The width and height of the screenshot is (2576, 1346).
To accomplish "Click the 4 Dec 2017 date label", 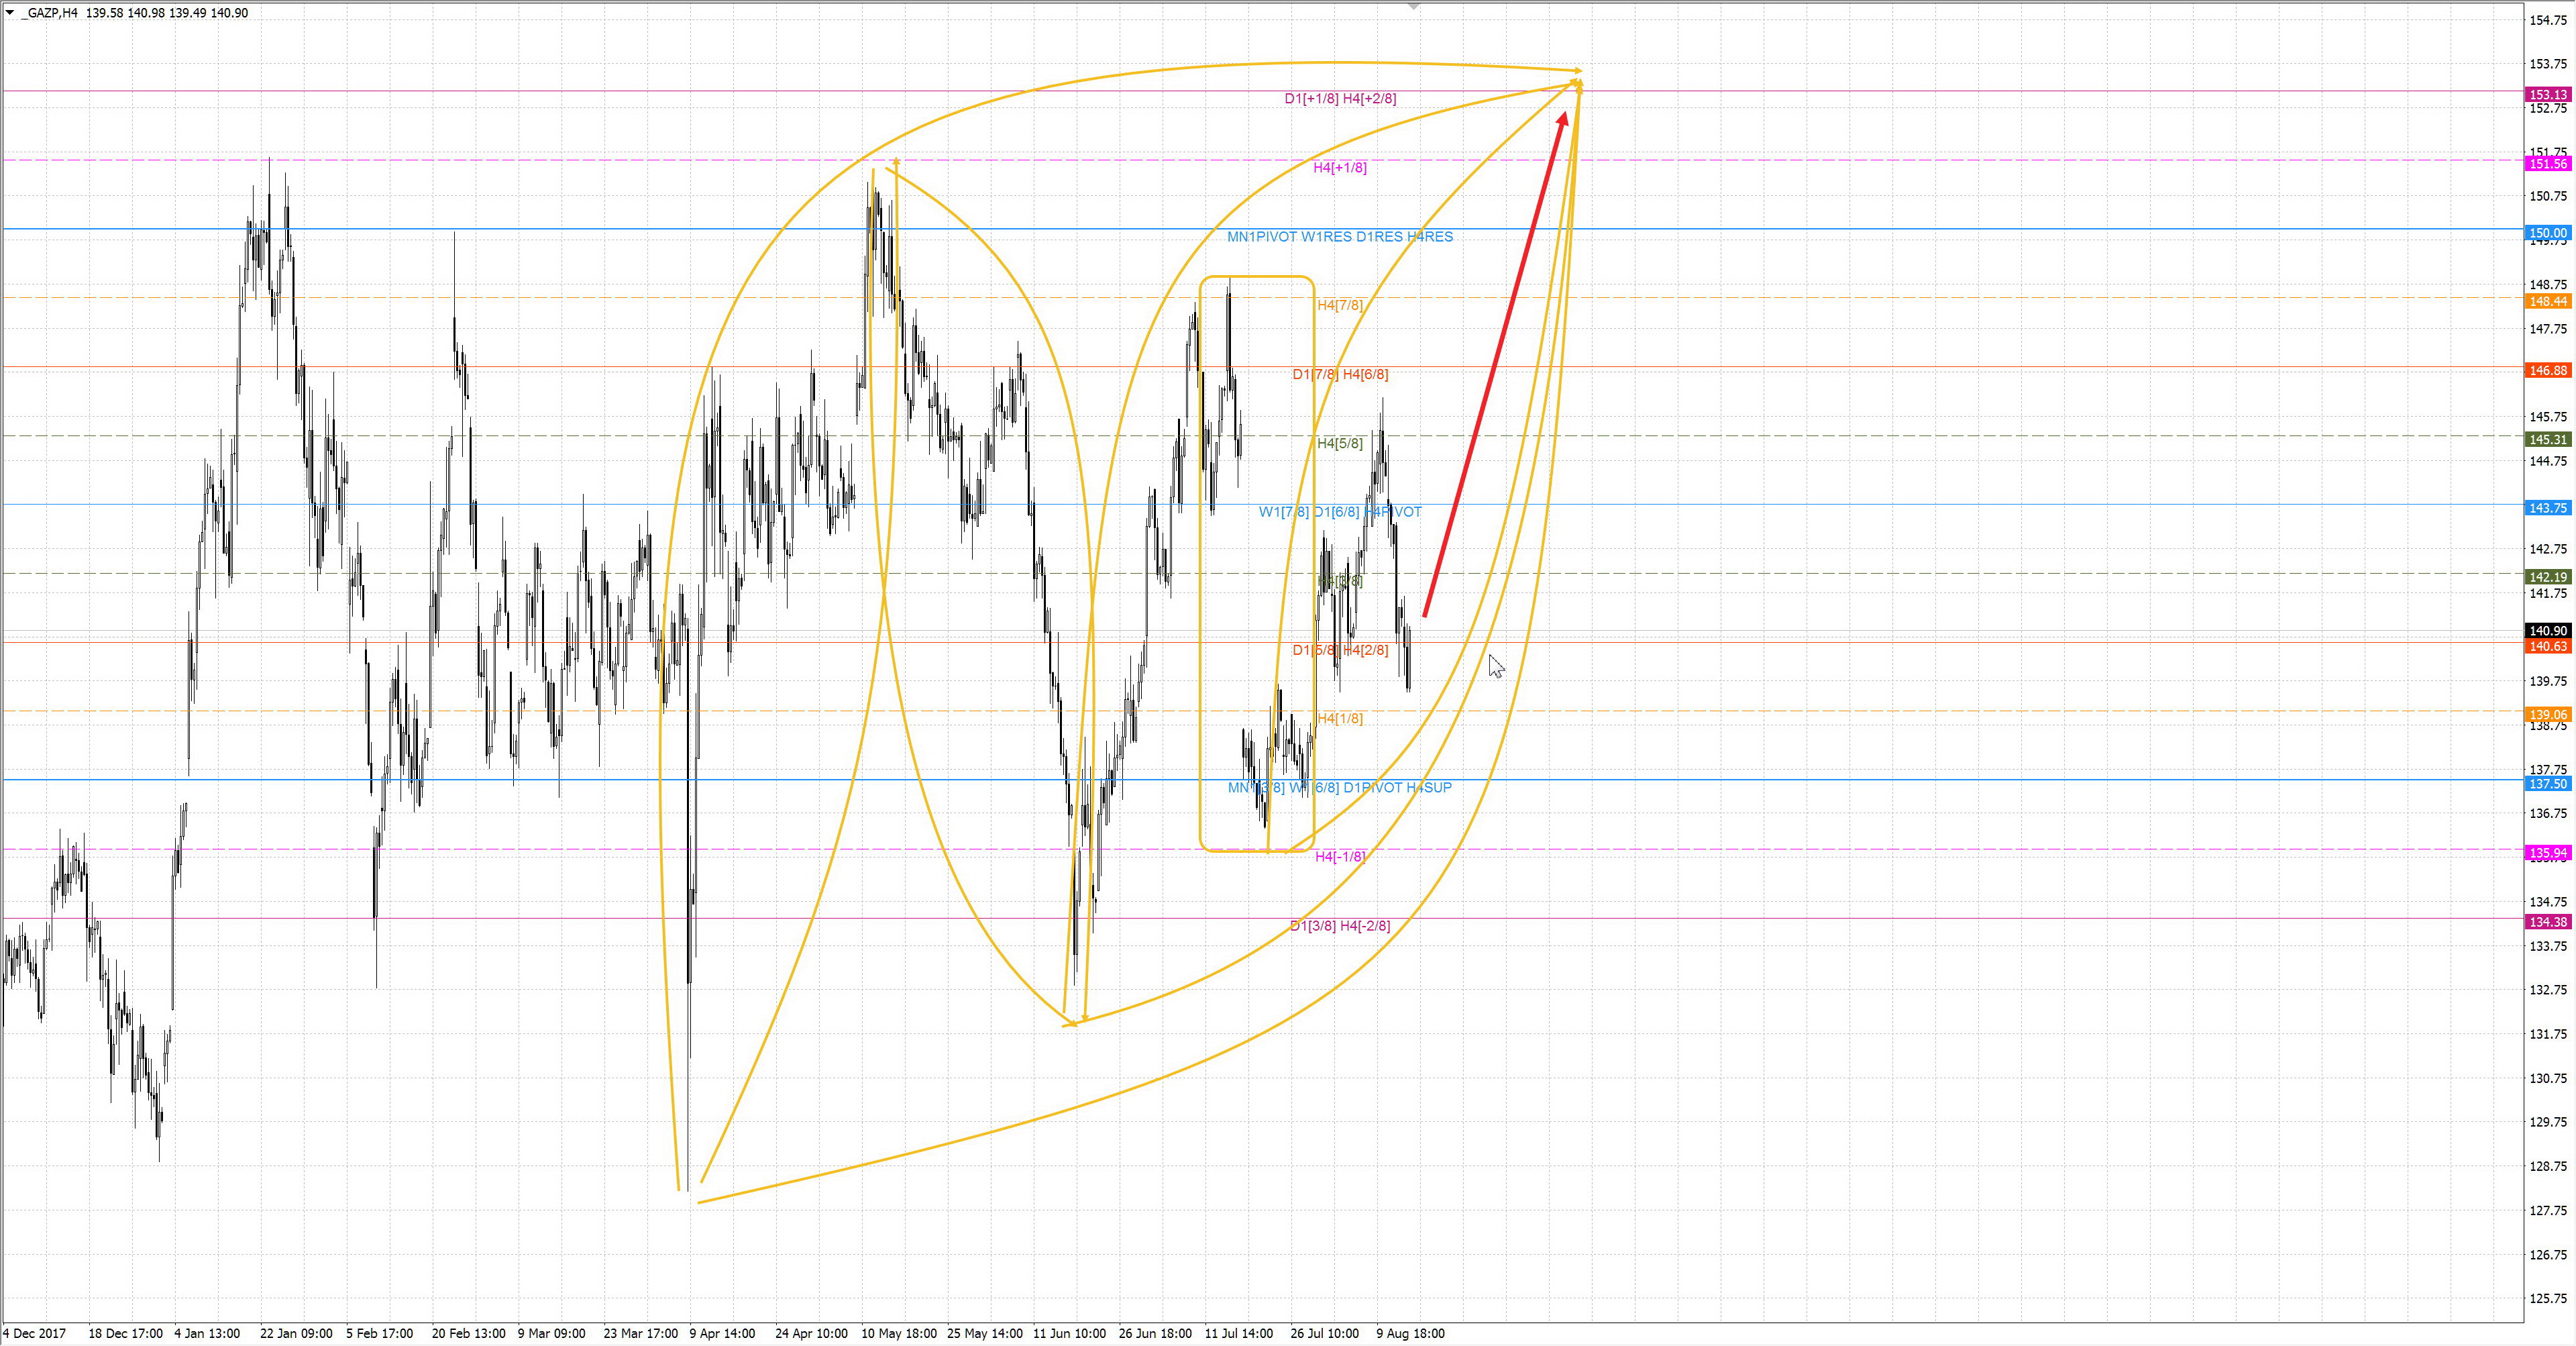I will (35, 1333).
